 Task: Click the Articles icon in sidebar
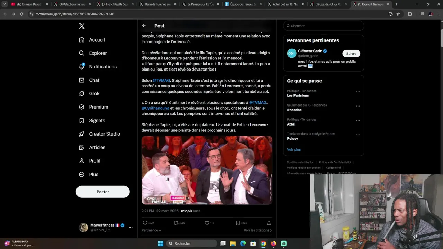point(82,148)
